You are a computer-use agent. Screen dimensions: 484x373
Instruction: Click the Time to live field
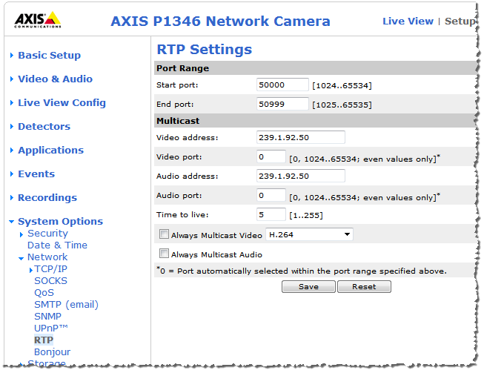[x=271, y=214]
